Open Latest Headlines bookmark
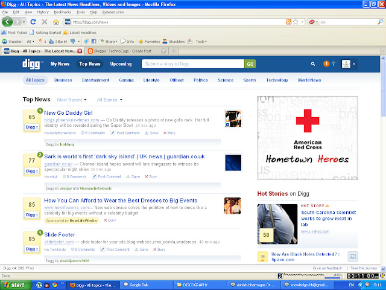The width and height of the screenshot is (386, 290). point(80,32)
